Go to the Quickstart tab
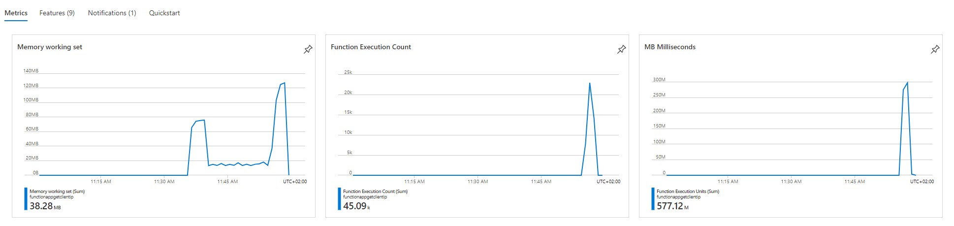This screenshot has height=226, width=954. pyautogui.click(x=164, y=13)
